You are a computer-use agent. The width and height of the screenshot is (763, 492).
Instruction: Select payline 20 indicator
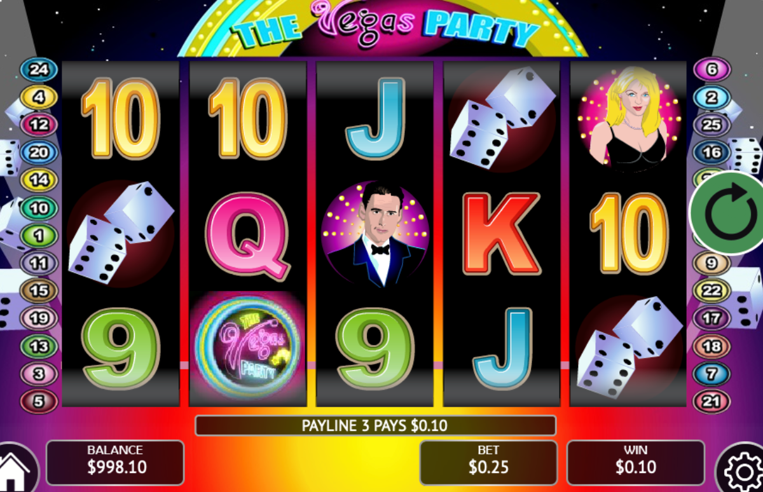39,153
